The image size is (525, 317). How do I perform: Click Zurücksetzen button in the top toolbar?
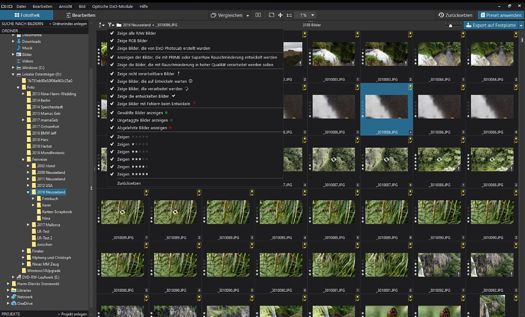[455, 15]
